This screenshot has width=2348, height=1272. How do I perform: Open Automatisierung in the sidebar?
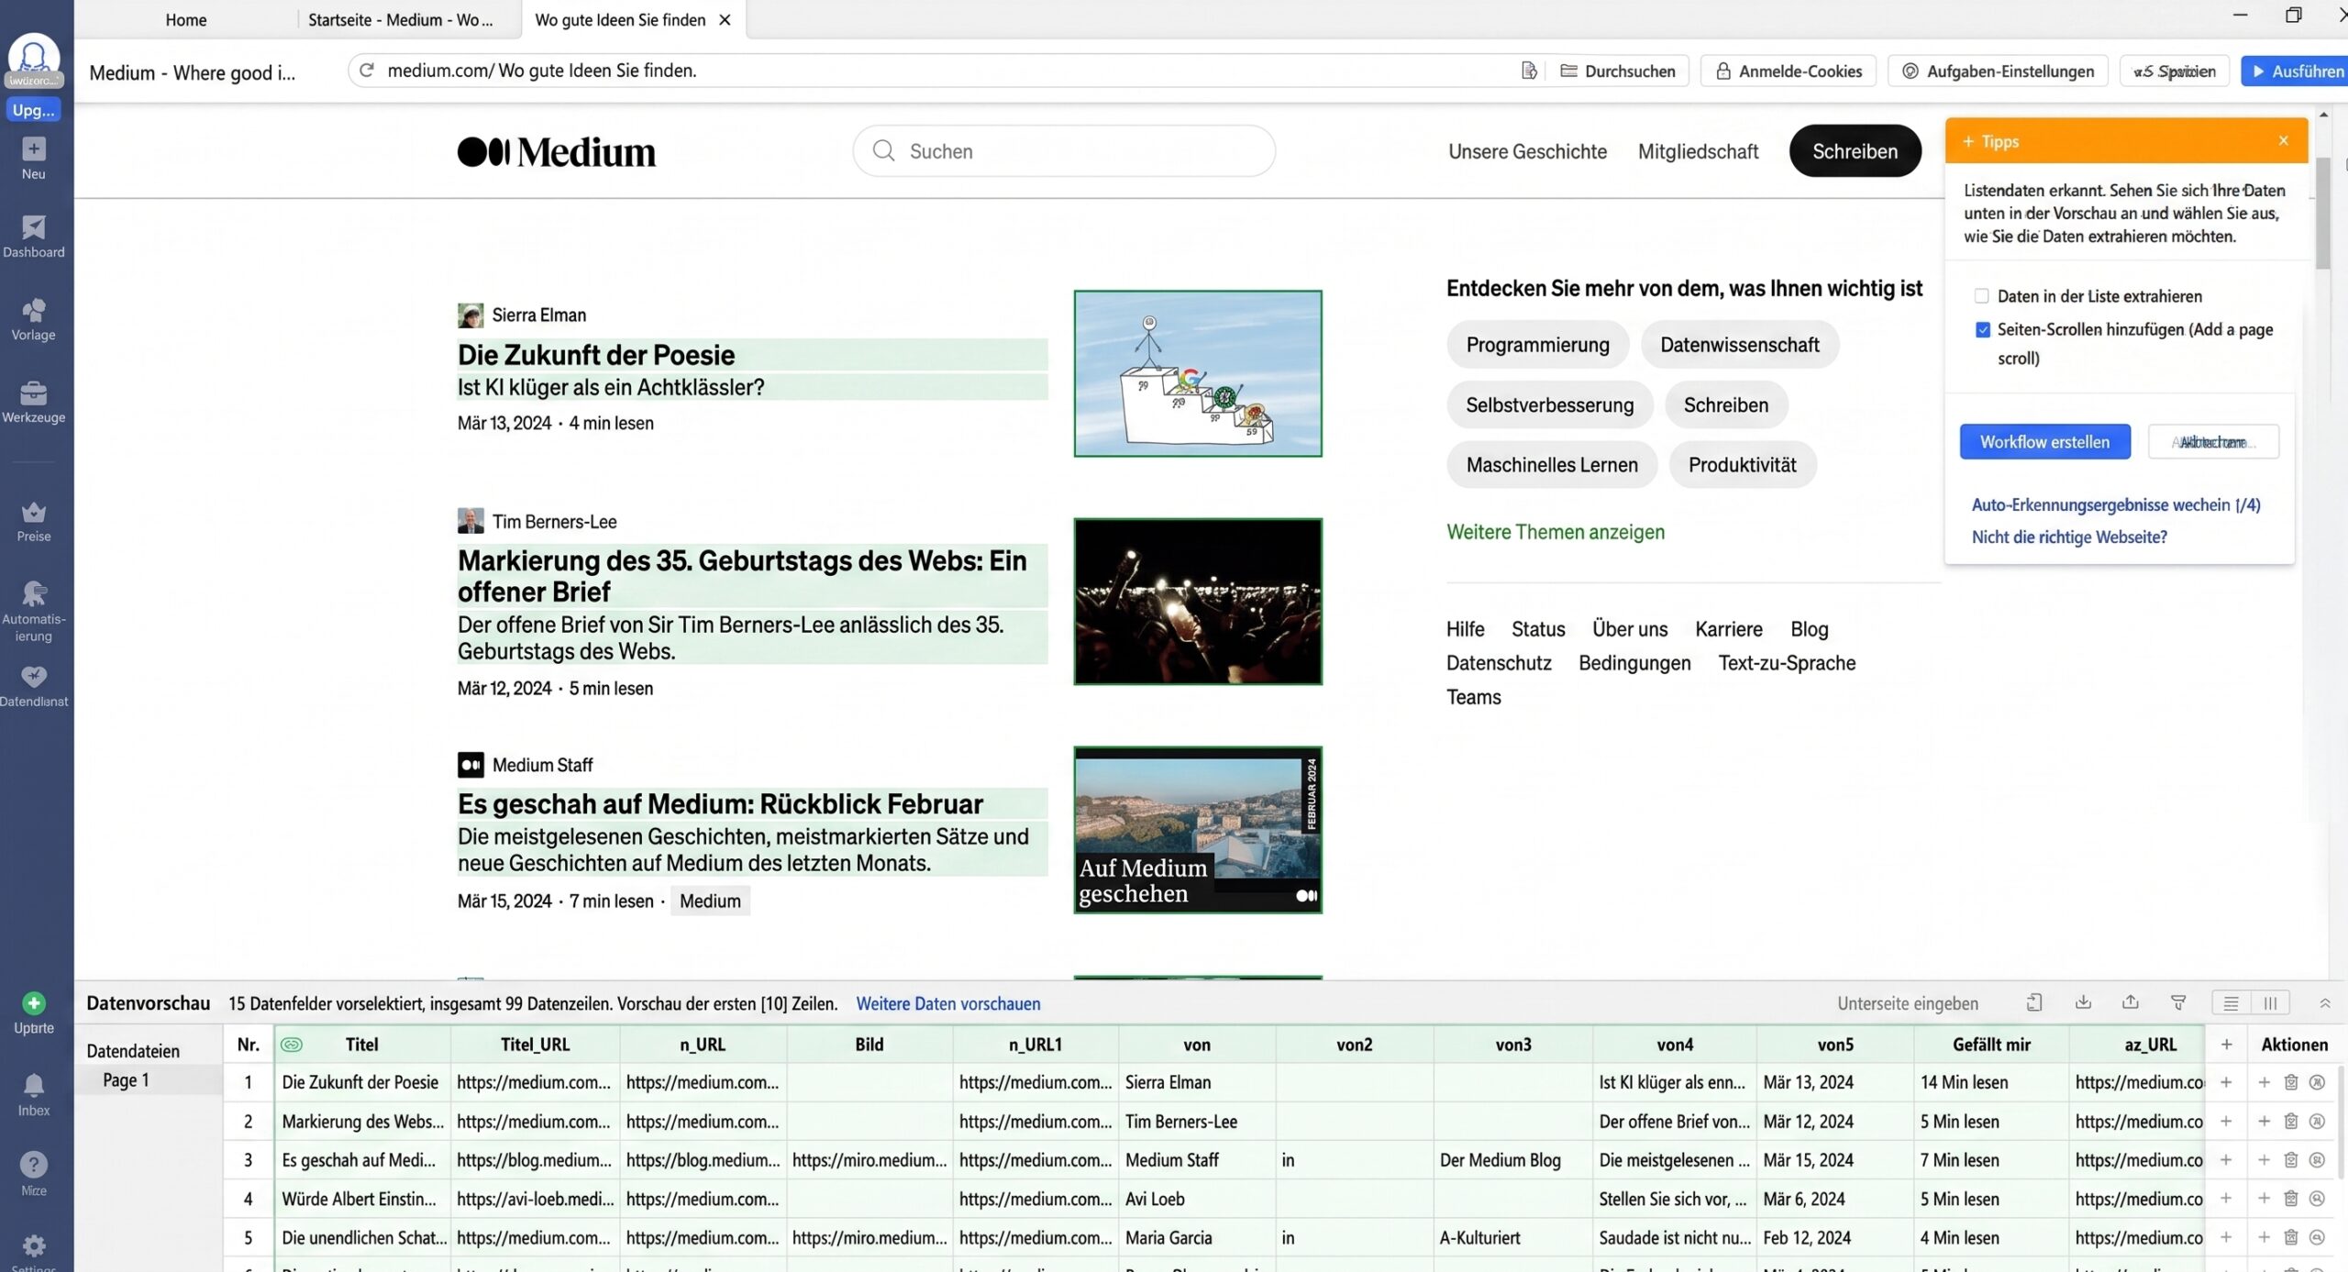coord(33,611)
